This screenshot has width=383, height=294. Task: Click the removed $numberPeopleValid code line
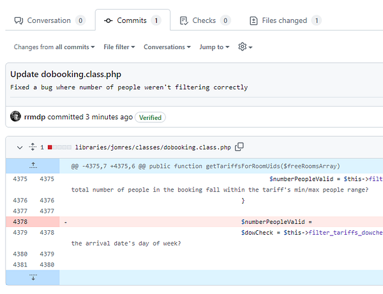(221, 222)
